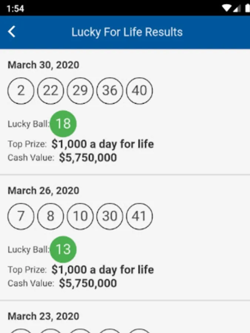Tap the $5,750,000 cash value for March 30
Viewport: 250px width, 333px height.
point(88,158)
